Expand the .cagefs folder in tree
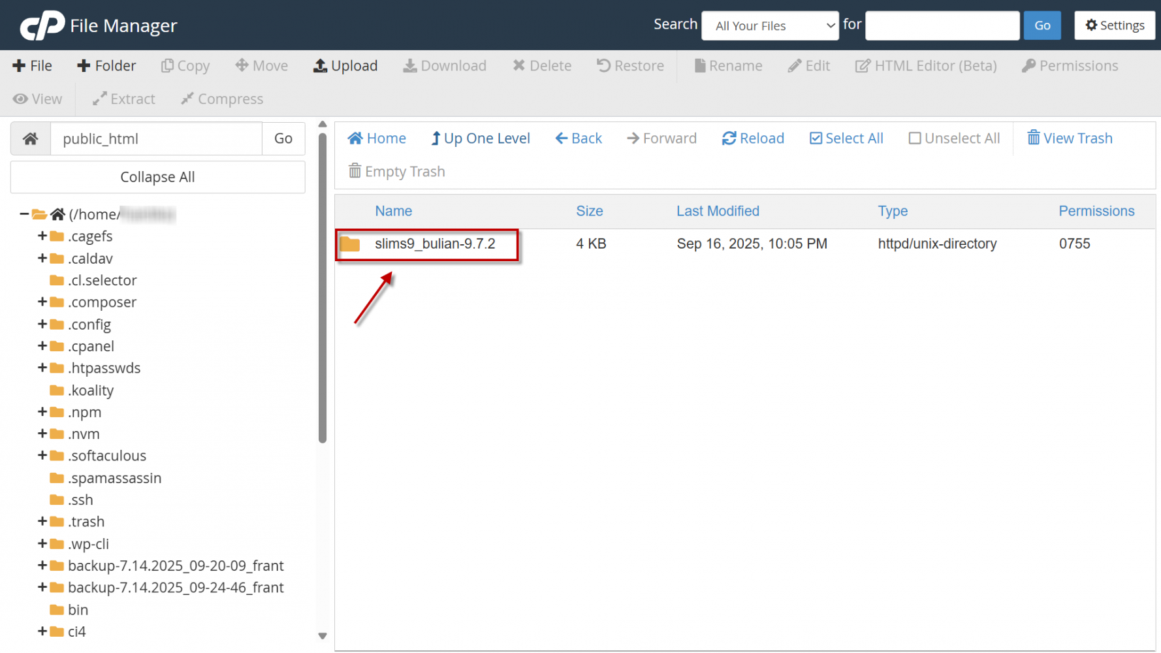 pos(42,236)
